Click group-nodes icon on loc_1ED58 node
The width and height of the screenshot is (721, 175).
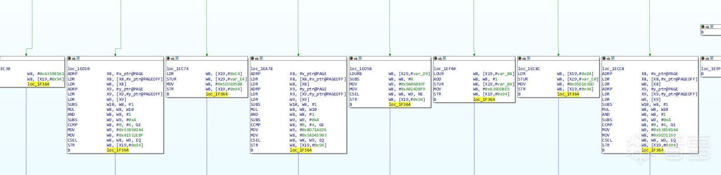[x=360, y=58]
